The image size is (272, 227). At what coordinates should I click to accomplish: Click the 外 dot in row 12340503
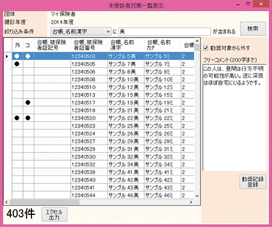17,56
